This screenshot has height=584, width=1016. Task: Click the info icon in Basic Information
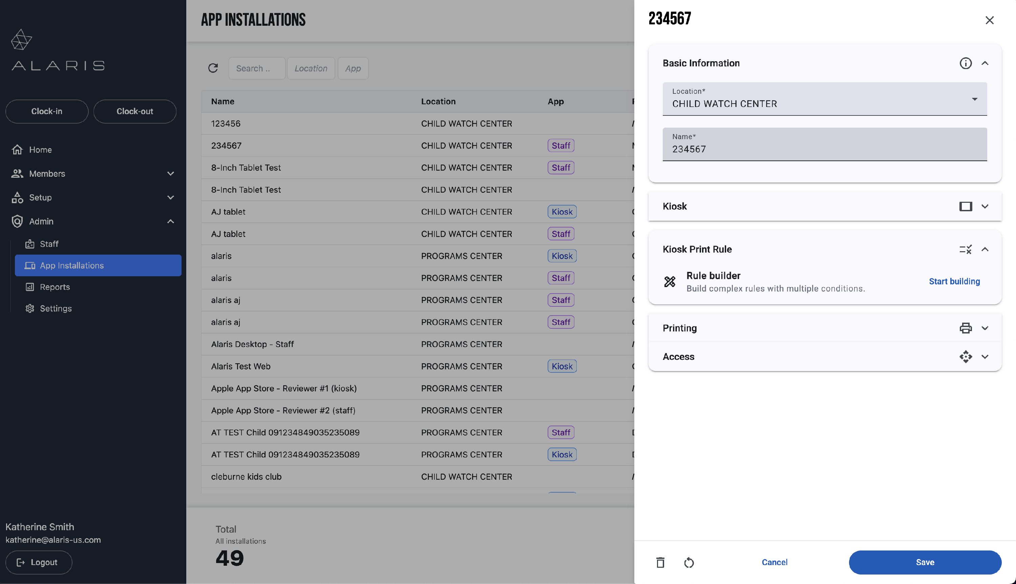[965, 63]
